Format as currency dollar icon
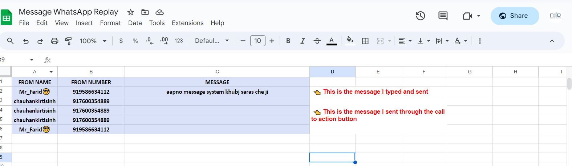Screen dimensions: 572x166 121,41
